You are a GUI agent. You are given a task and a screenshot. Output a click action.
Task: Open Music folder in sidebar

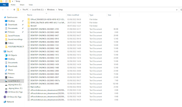coord(10,70)
